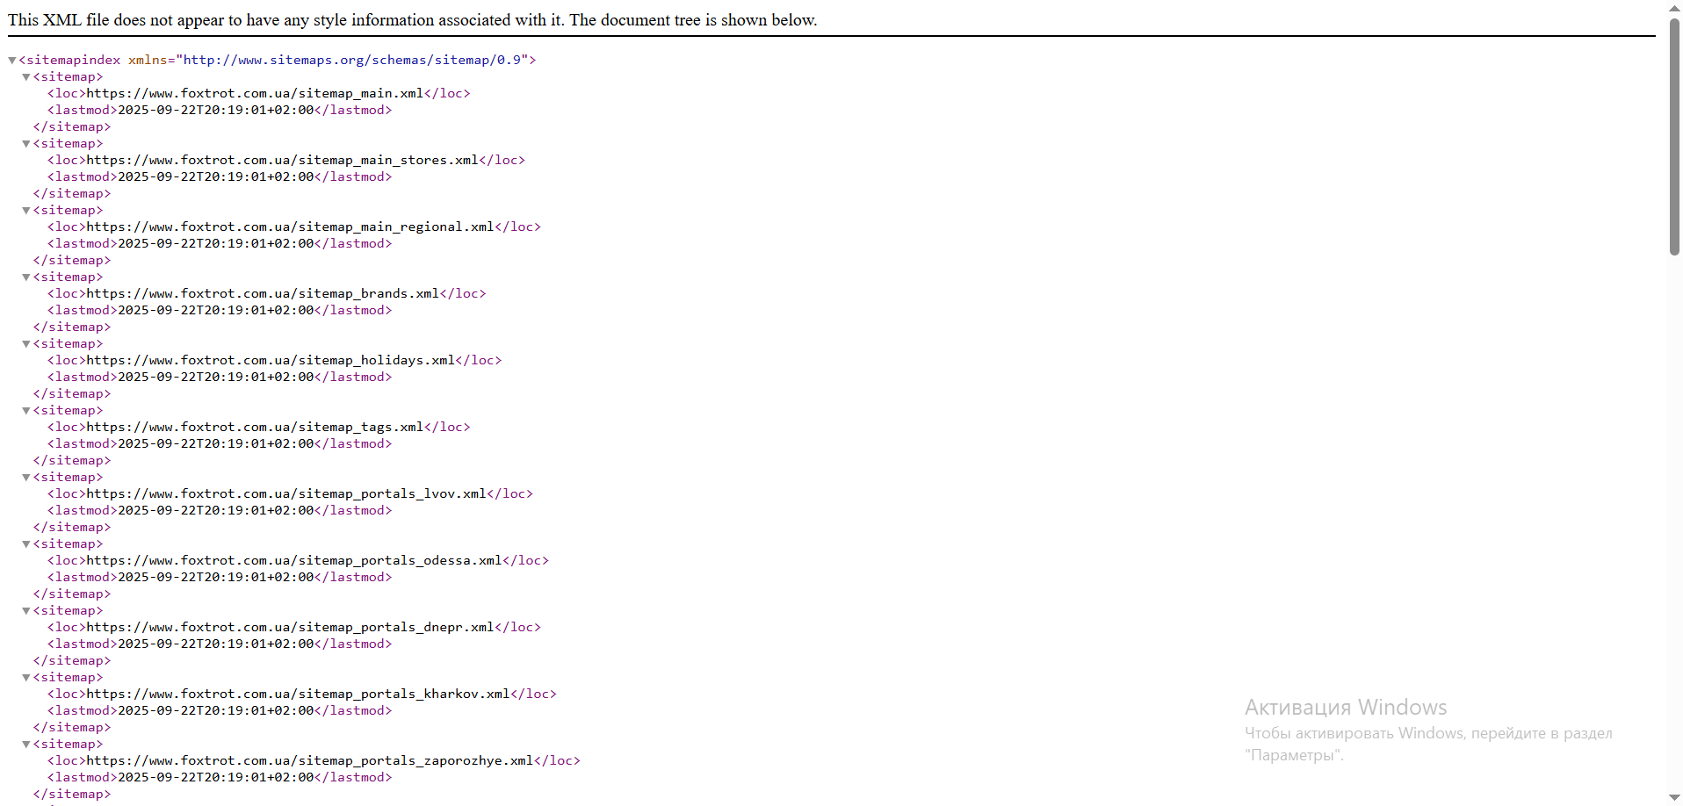Collapse the sitemap node for sitemap_main_regional.xml
The height and width of the screenshot is (806, 1683).
26,211
